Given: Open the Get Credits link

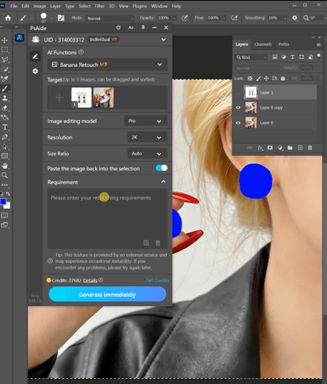Looking at the screenshot, I should [157, 280].
